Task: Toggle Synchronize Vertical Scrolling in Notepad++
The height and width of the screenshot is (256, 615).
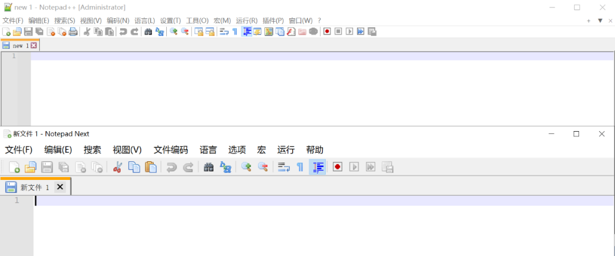Action: pos(199,32)
